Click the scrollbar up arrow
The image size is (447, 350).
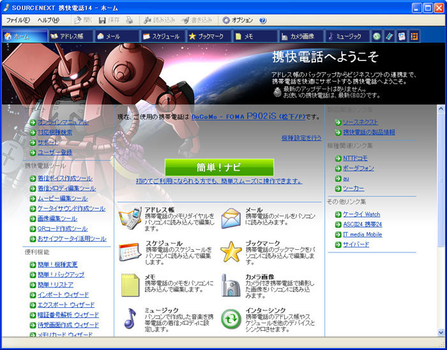click(x=441, y=109)
